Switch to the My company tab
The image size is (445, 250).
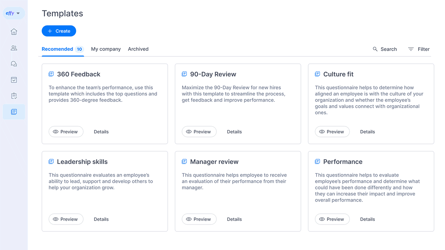(106, 49)
